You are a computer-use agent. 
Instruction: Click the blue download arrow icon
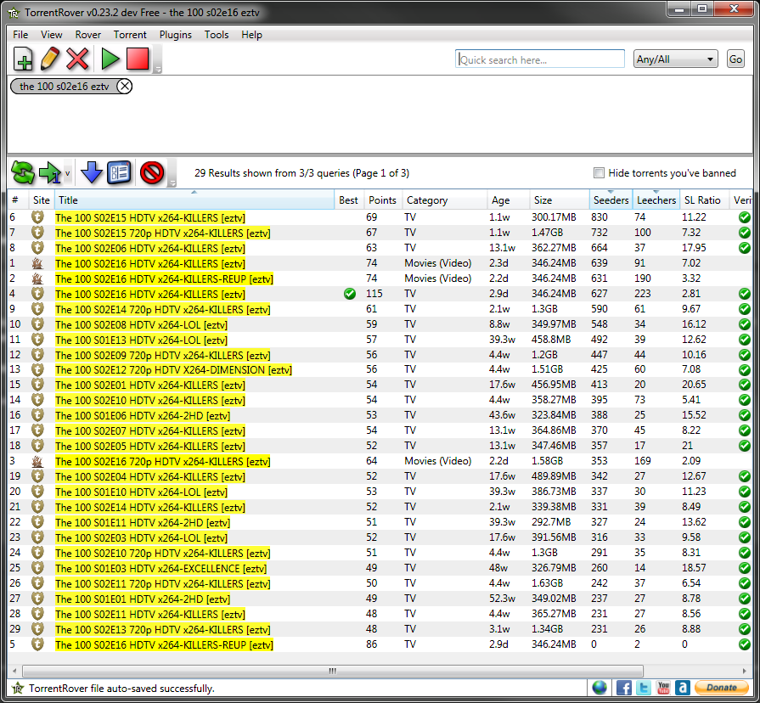click(x=91, y=173)
